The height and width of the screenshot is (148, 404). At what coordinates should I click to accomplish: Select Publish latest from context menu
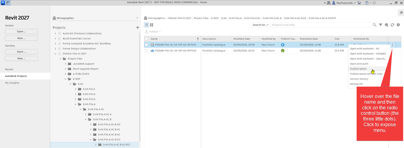pyautogui.click(x=358, y=69)
